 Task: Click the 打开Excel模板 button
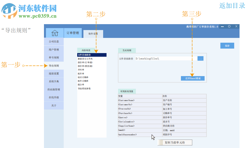click(x=193, y=78)
